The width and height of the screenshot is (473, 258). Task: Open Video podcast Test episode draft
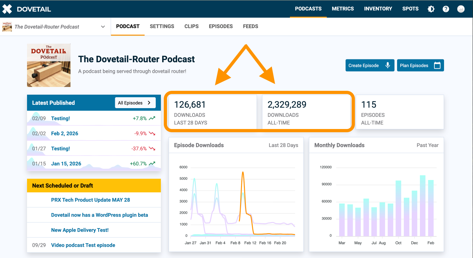[83, 245]
